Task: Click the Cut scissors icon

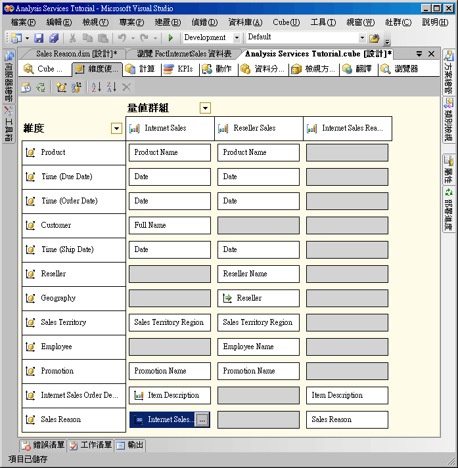Action: (72, 38)
